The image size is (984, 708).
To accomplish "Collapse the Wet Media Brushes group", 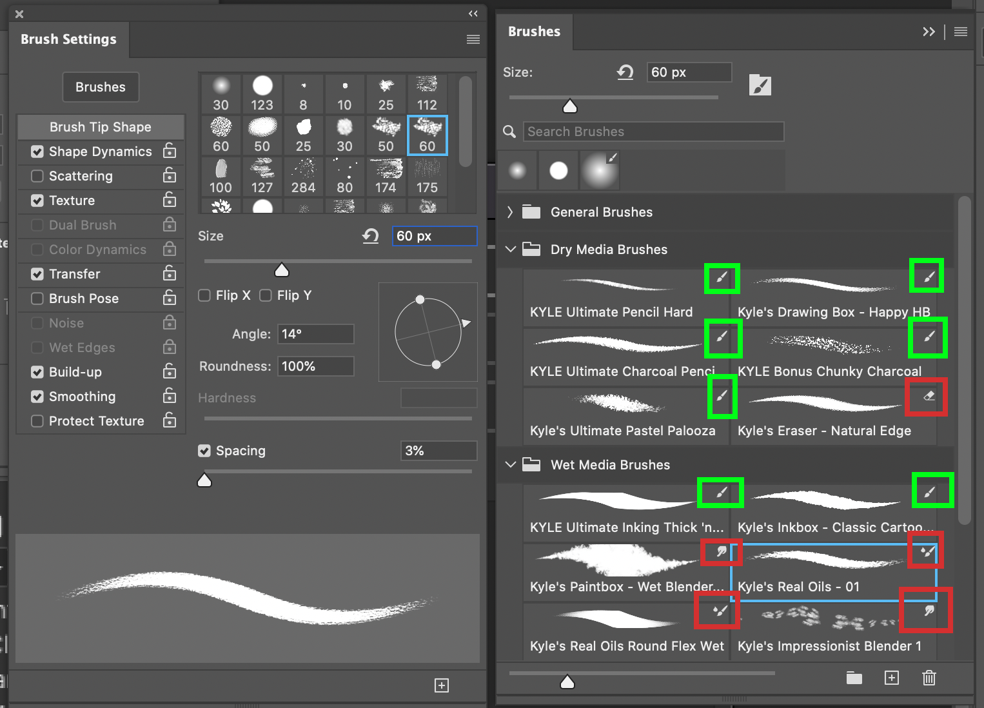I will [x=510, y=464].
